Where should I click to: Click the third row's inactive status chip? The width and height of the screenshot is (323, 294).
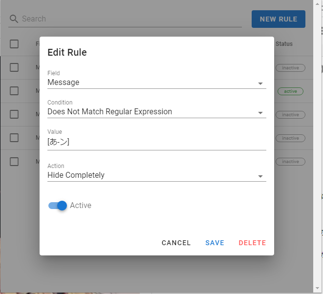click(290, 115)
